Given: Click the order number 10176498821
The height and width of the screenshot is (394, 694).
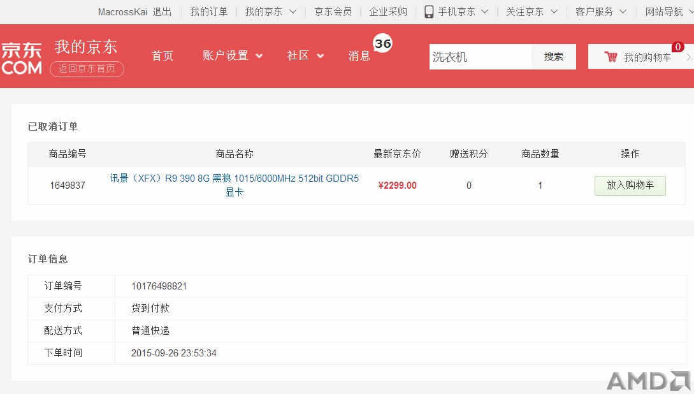Looking at the screenshot, I should [159, 286].
